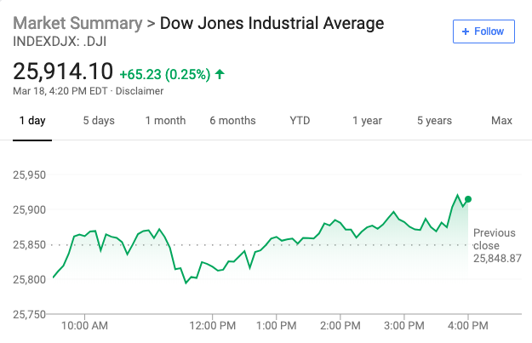The height and width of the screenshot is (343, 532).
Task: Click the Previous close 25,848.87 label
Action: (x=496, y=245)
